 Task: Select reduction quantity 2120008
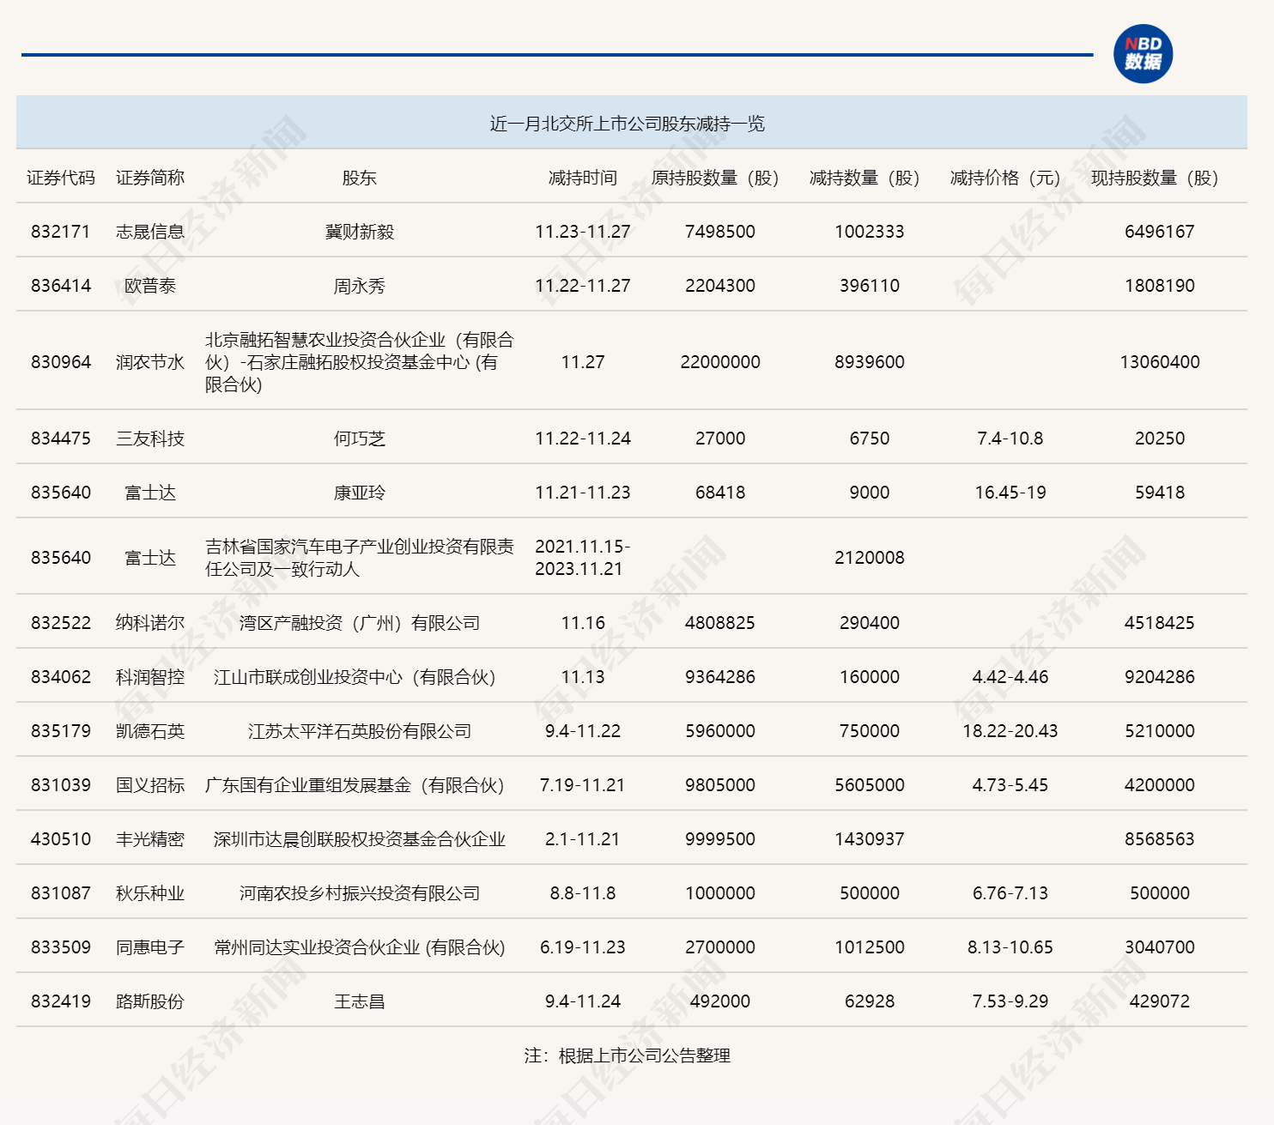[x=869, y=558]
